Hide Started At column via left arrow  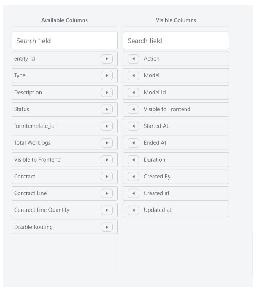[x=133, y=126]
